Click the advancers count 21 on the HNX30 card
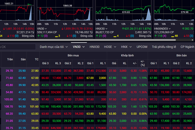Viewport: 195px width, 130px height. click(100, 36)
